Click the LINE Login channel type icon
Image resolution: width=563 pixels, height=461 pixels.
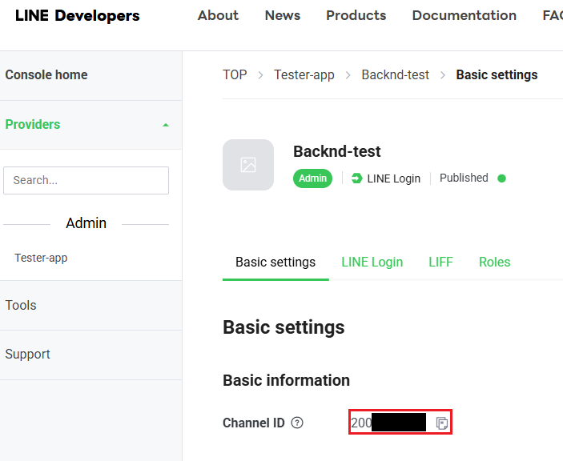click(x=356, y=178)
